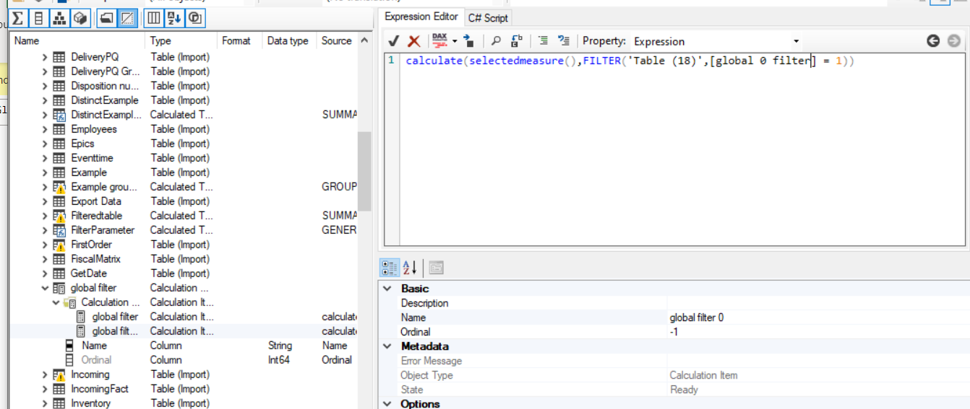Expand the Employees table node
Viewport: 970px width, 409px height.
point(45,129)
